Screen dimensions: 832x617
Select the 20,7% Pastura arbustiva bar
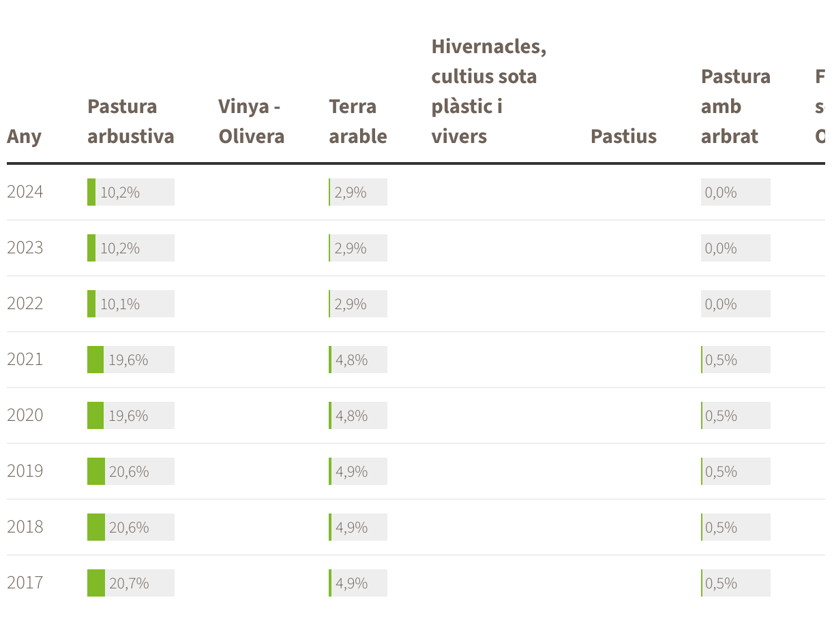(x=130, y=583)
